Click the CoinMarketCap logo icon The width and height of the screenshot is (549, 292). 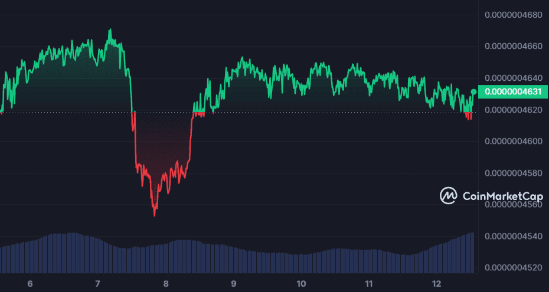(x=449, y=195)
